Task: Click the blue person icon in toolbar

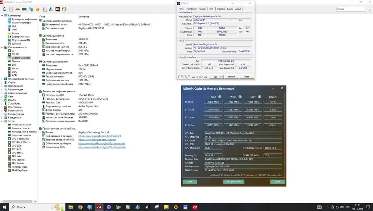Action: click(x=51, y=9)
